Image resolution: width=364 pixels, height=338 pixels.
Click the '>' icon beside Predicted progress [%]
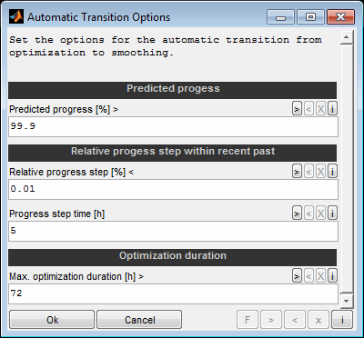pyautogui.click(x=297, y=109)
